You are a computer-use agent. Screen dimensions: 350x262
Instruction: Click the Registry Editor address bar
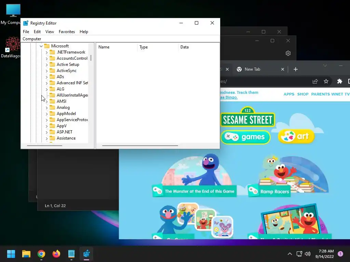coord(120,39)
